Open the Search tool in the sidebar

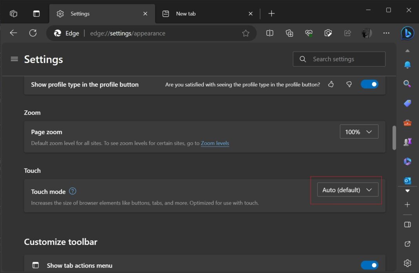coord(407,83)
